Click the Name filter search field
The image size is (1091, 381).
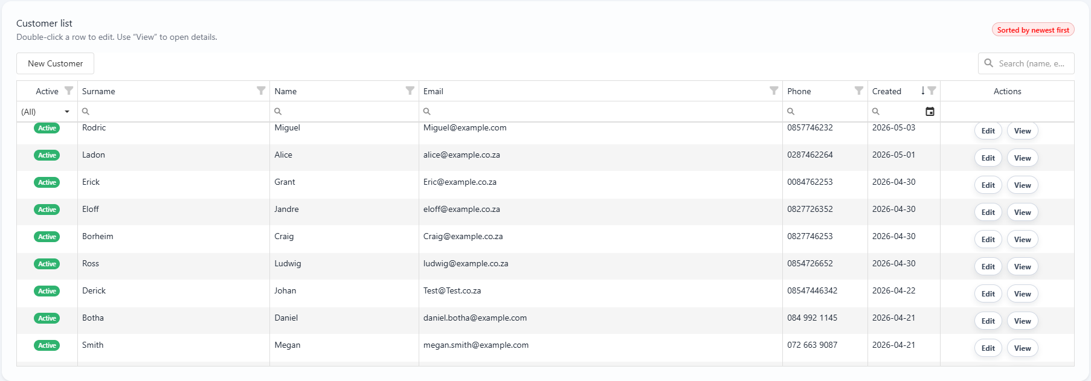point(344,112)
